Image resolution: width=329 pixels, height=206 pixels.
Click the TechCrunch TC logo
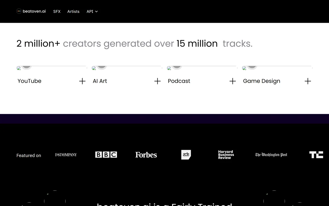click(316, 155)
